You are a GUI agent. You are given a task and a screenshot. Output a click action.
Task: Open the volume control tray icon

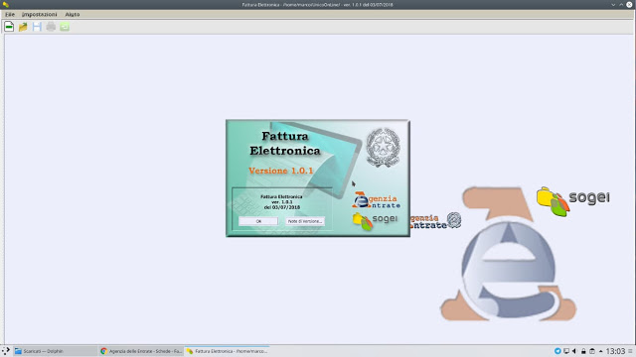pos(574,351)
